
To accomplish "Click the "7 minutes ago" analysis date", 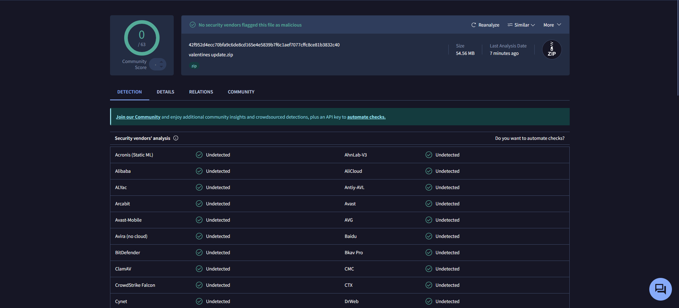I will (x=504, y=53).
